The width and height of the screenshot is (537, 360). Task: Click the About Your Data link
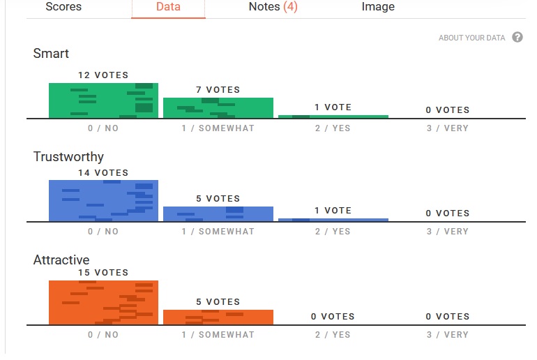pyautogui.click(x=471, y=38)
